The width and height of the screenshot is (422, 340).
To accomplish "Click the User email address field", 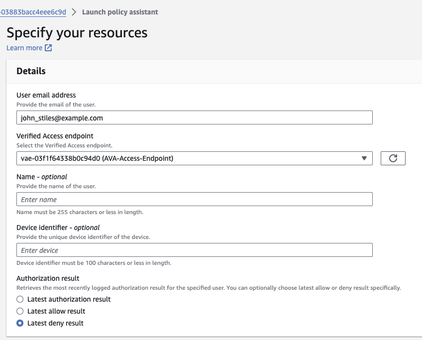I will click(x=194, y=117).
